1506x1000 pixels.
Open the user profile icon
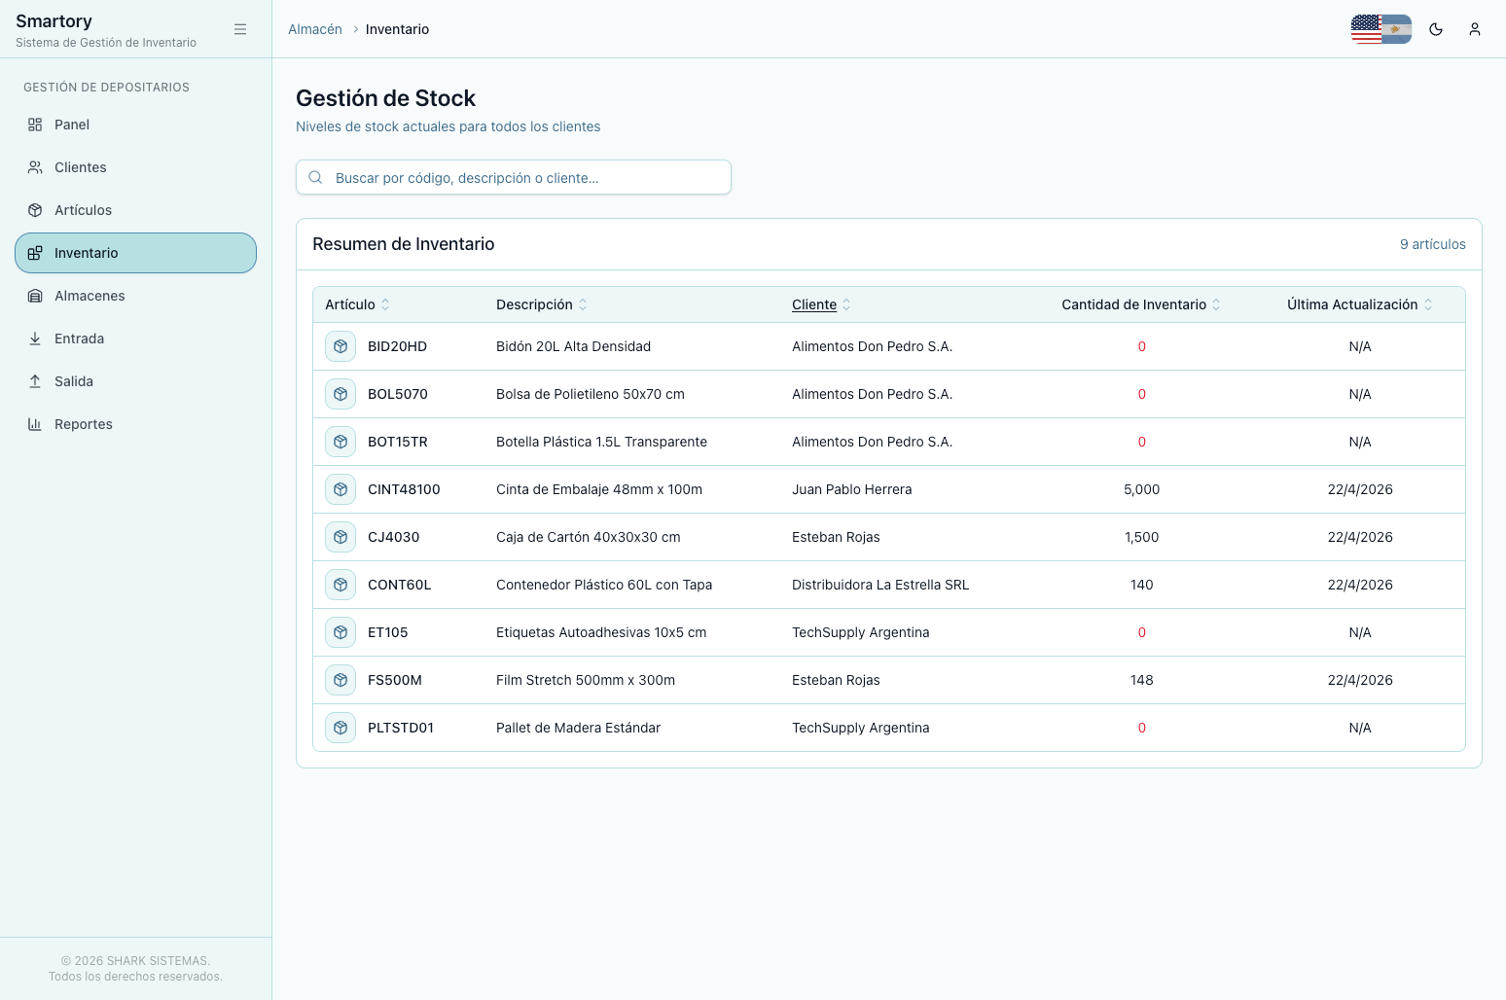coord(1475,29)
